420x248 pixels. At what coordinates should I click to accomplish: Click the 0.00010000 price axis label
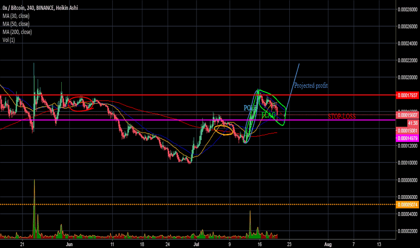pos(407,163)
